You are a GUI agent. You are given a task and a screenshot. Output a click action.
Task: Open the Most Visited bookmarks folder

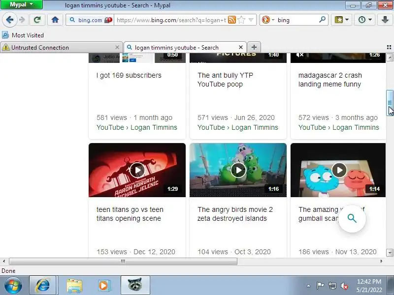(23, 35)
